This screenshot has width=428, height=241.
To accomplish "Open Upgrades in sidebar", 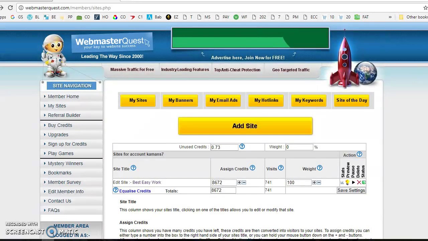I will [x=58, y=135].
